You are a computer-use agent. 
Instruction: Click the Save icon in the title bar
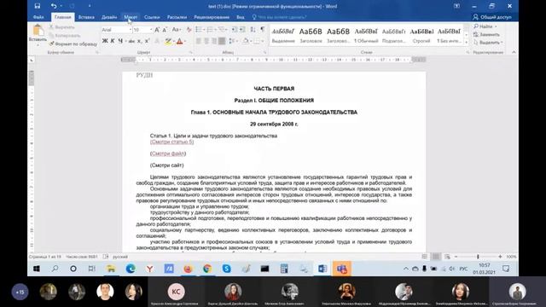(x=38, y=6)
